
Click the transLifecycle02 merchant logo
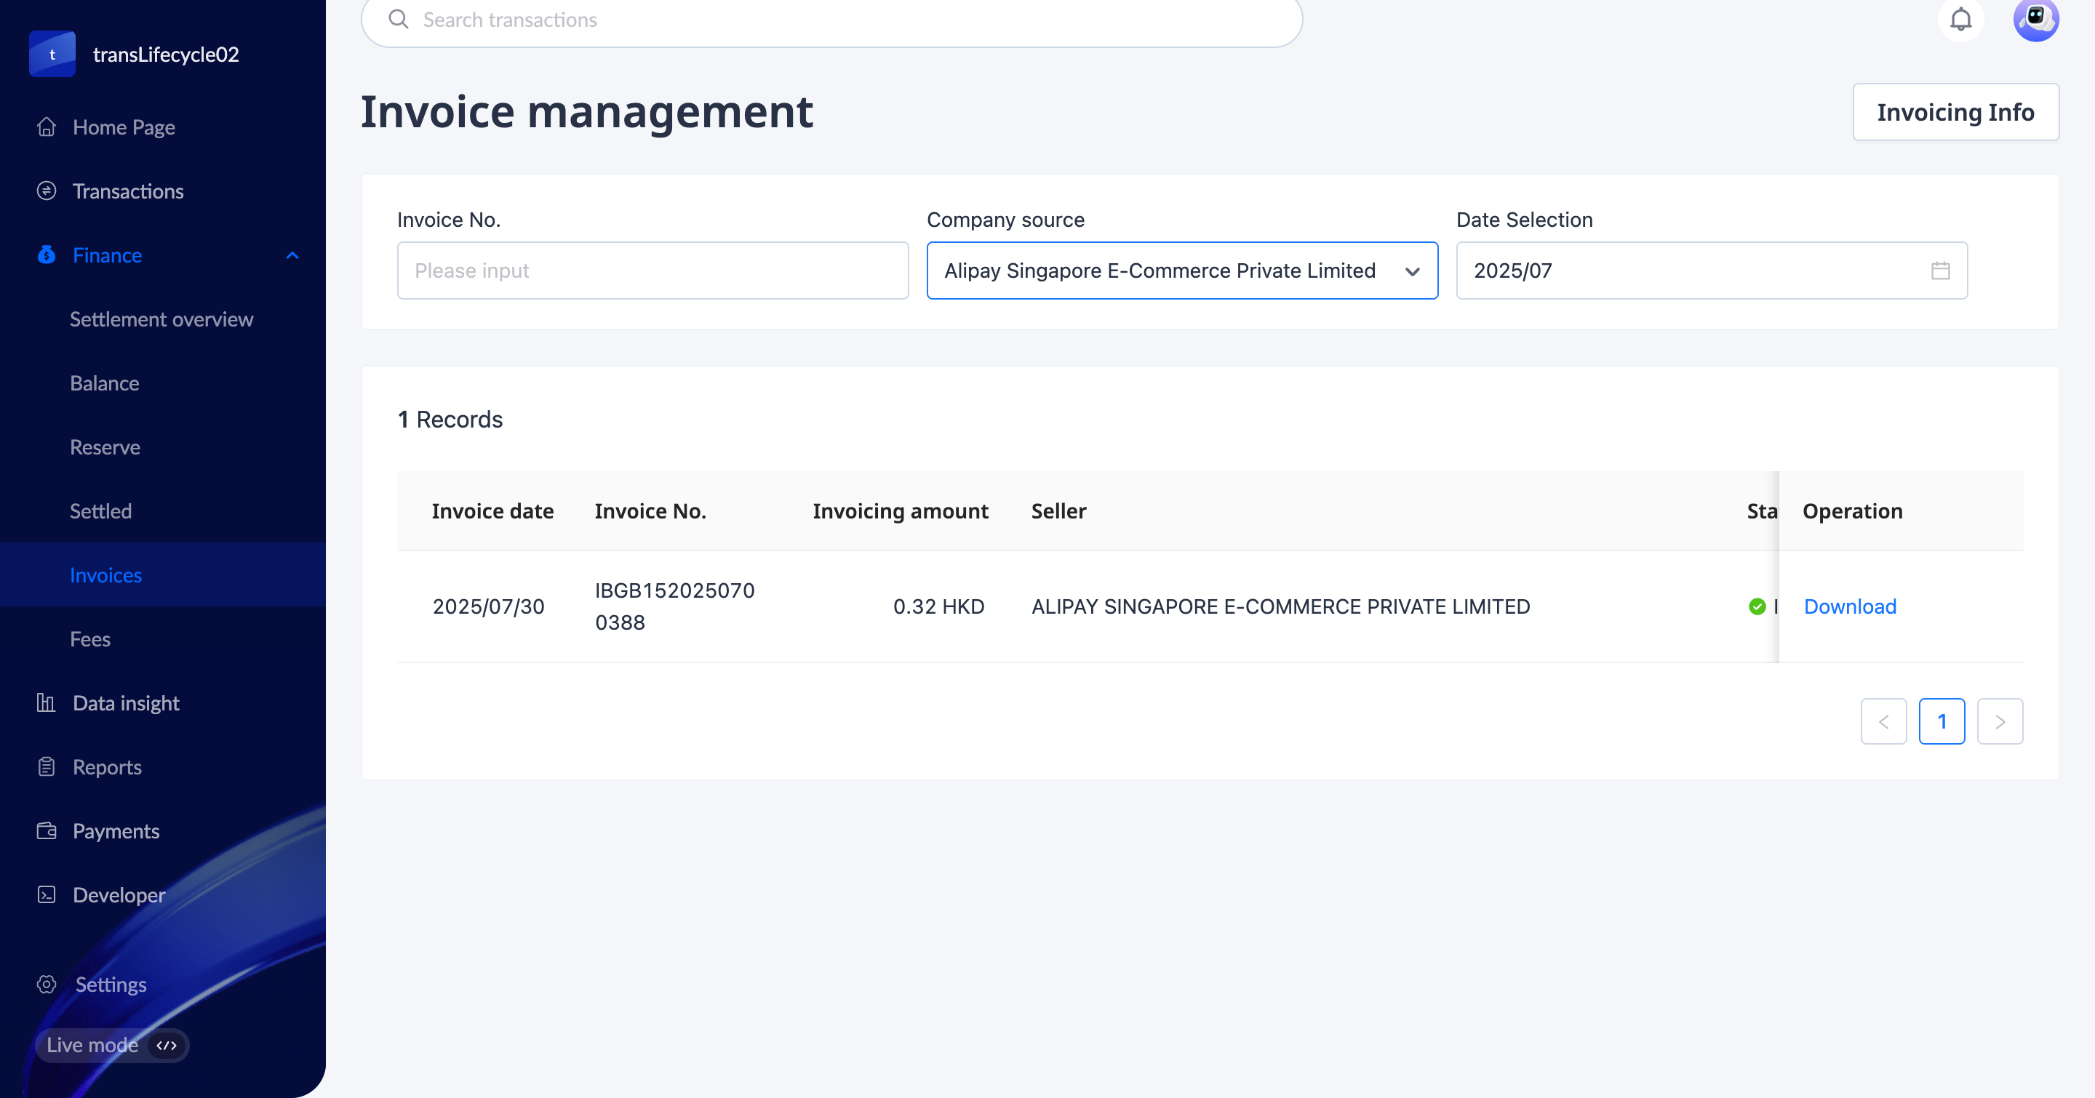coord(52,55)
